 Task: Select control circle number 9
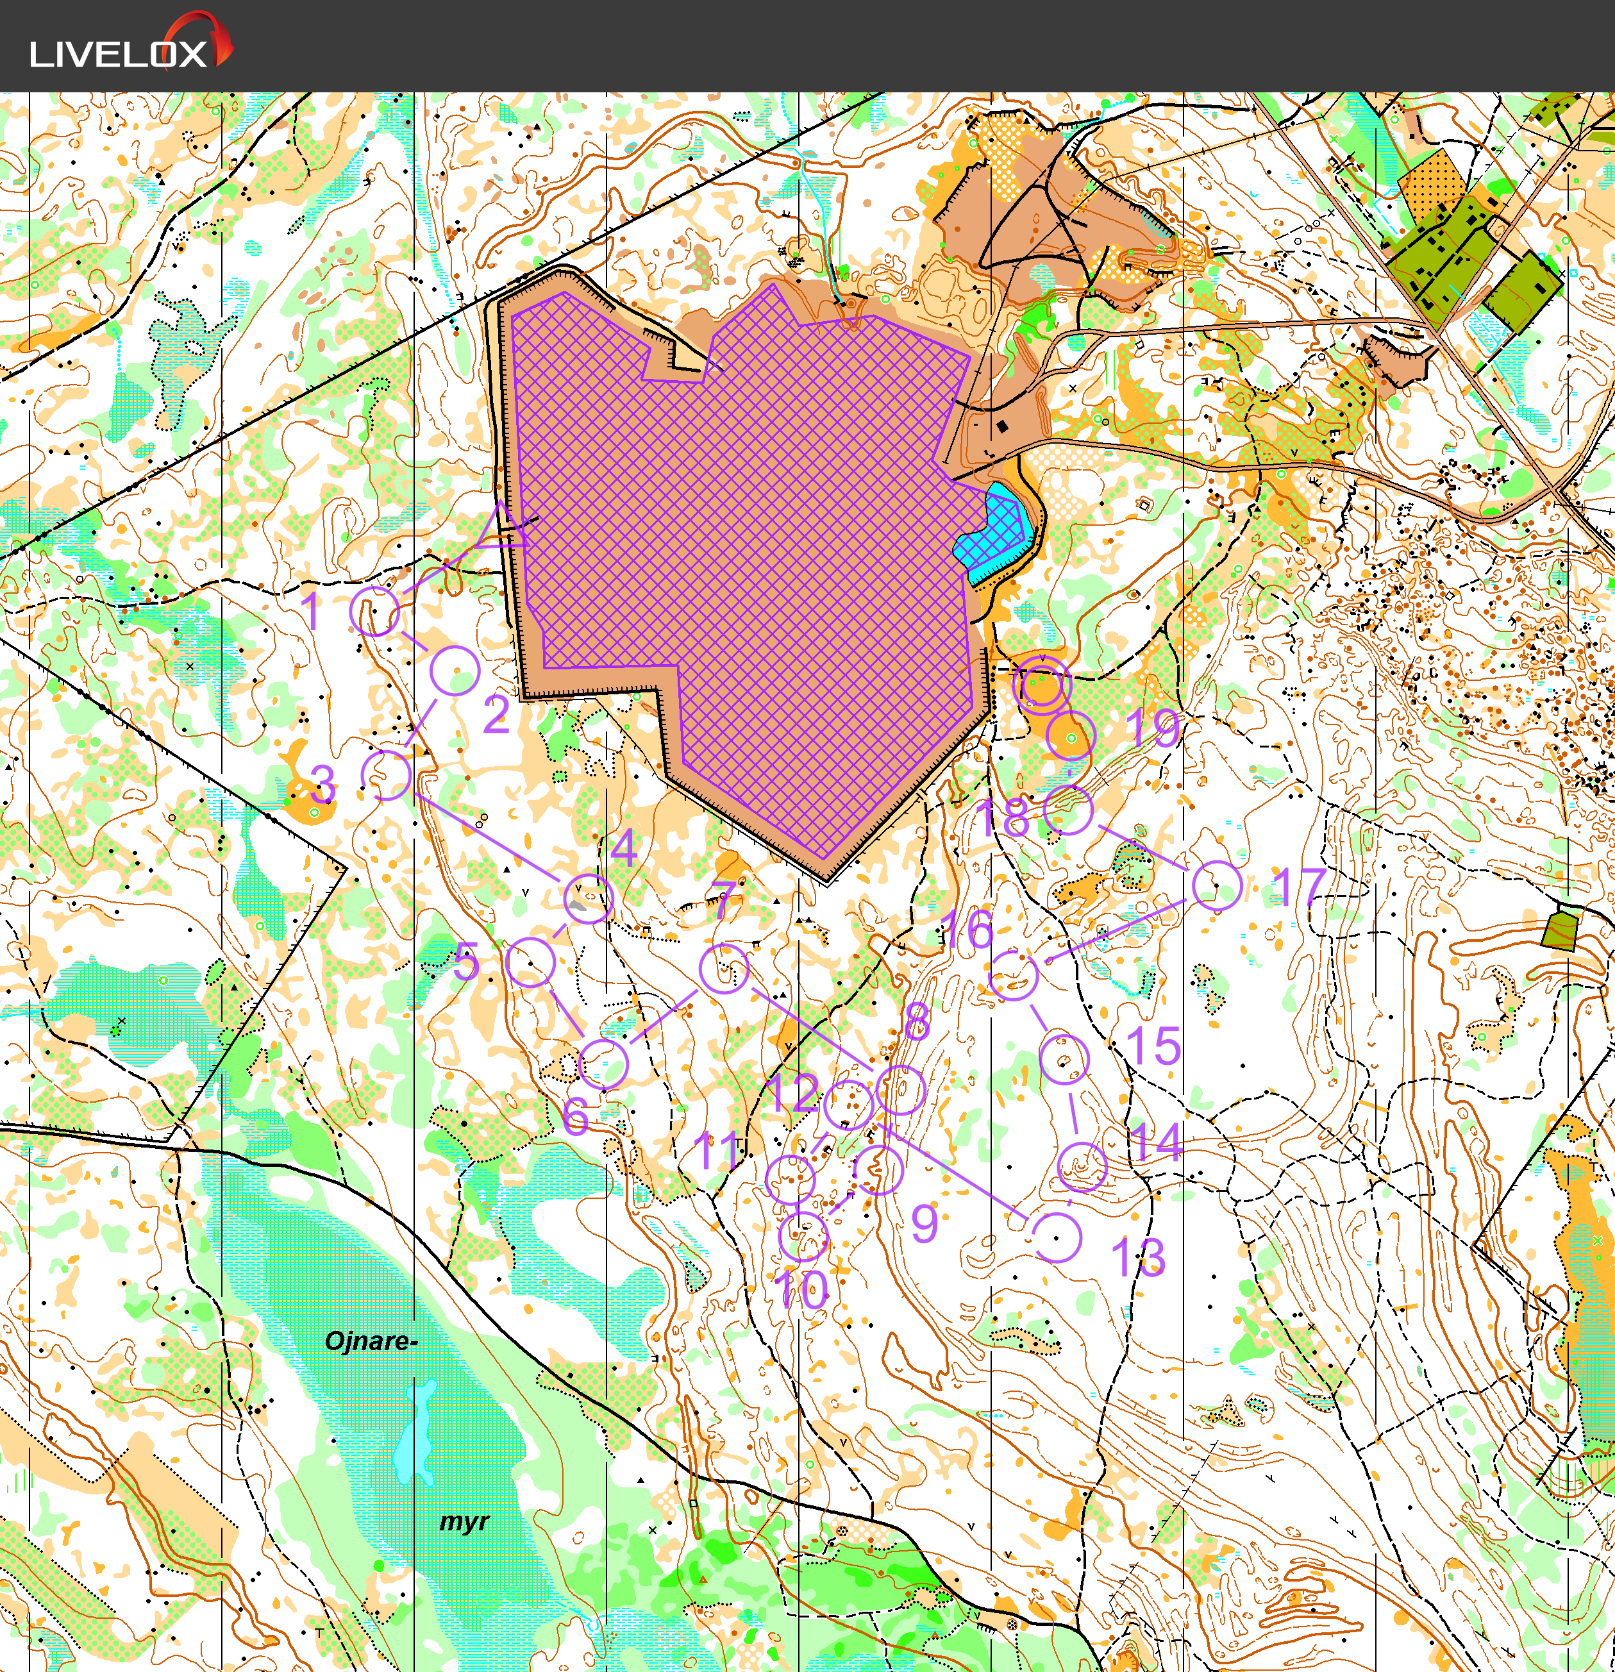(878, 1169)
